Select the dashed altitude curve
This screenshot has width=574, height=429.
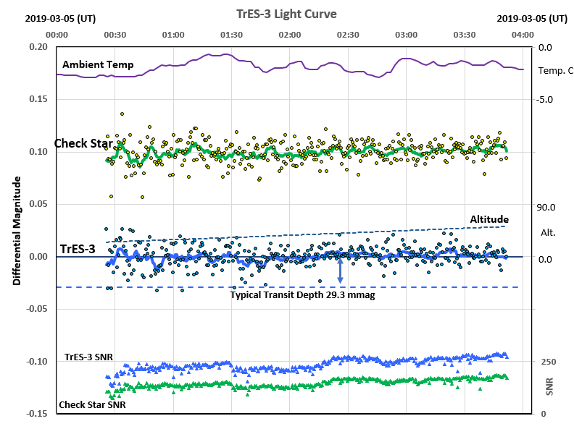point(306,234)
